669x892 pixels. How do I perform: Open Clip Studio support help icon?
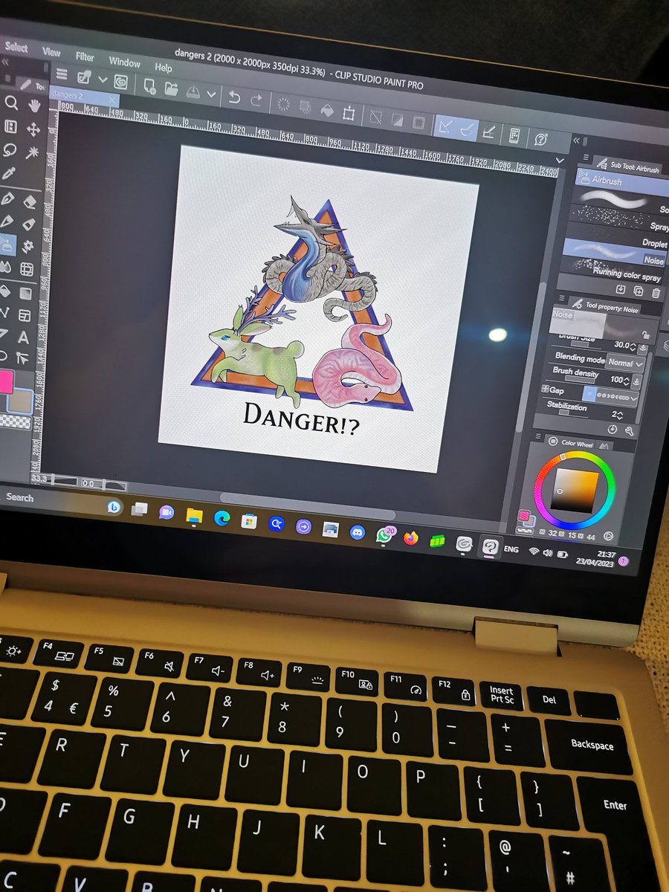(x=541, y=139)
